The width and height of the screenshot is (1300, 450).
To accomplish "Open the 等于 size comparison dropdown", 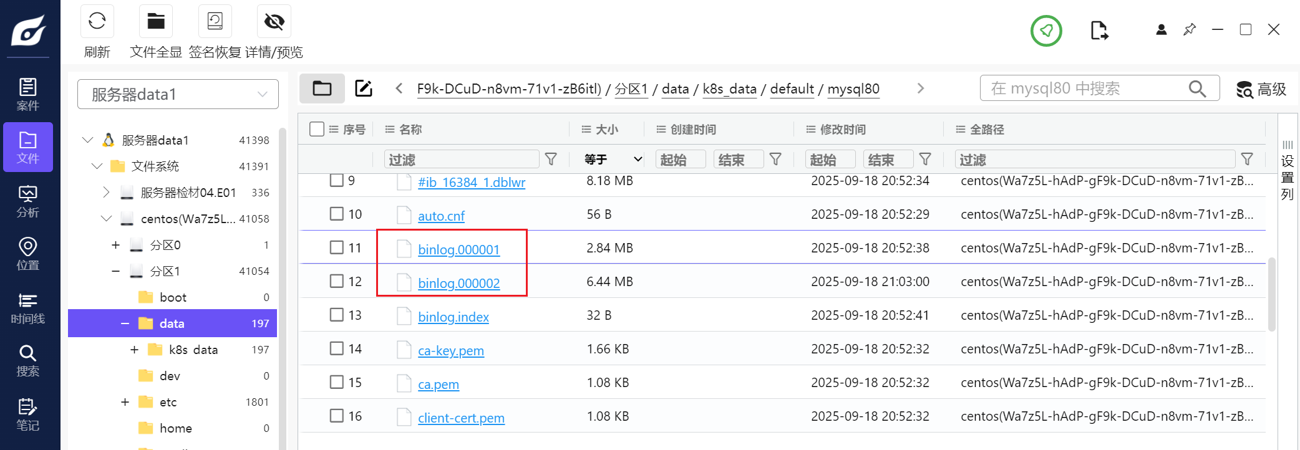I will 613,160.
